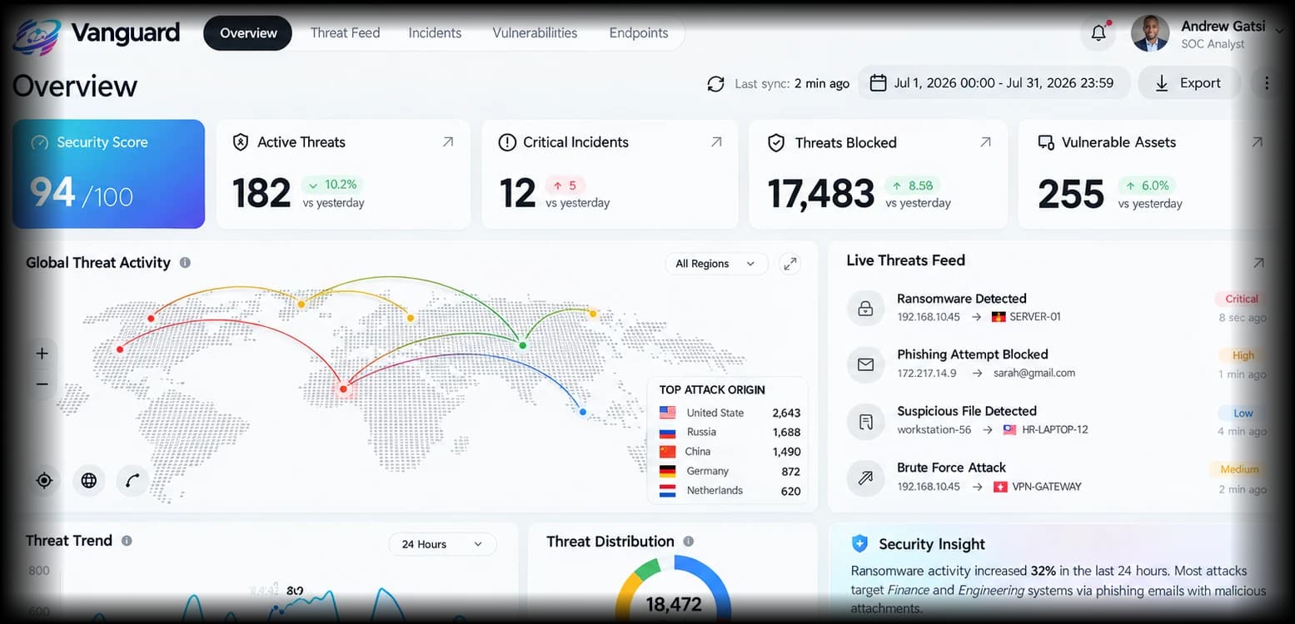The height and width of the screenshot is (624, 1295).
Task: Click the Critical severity badge
Action: point(1241,299)
